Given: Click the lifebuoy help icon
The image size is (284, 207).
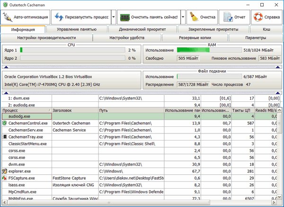Looking at the screenshot, I should (x=258, y=17).
